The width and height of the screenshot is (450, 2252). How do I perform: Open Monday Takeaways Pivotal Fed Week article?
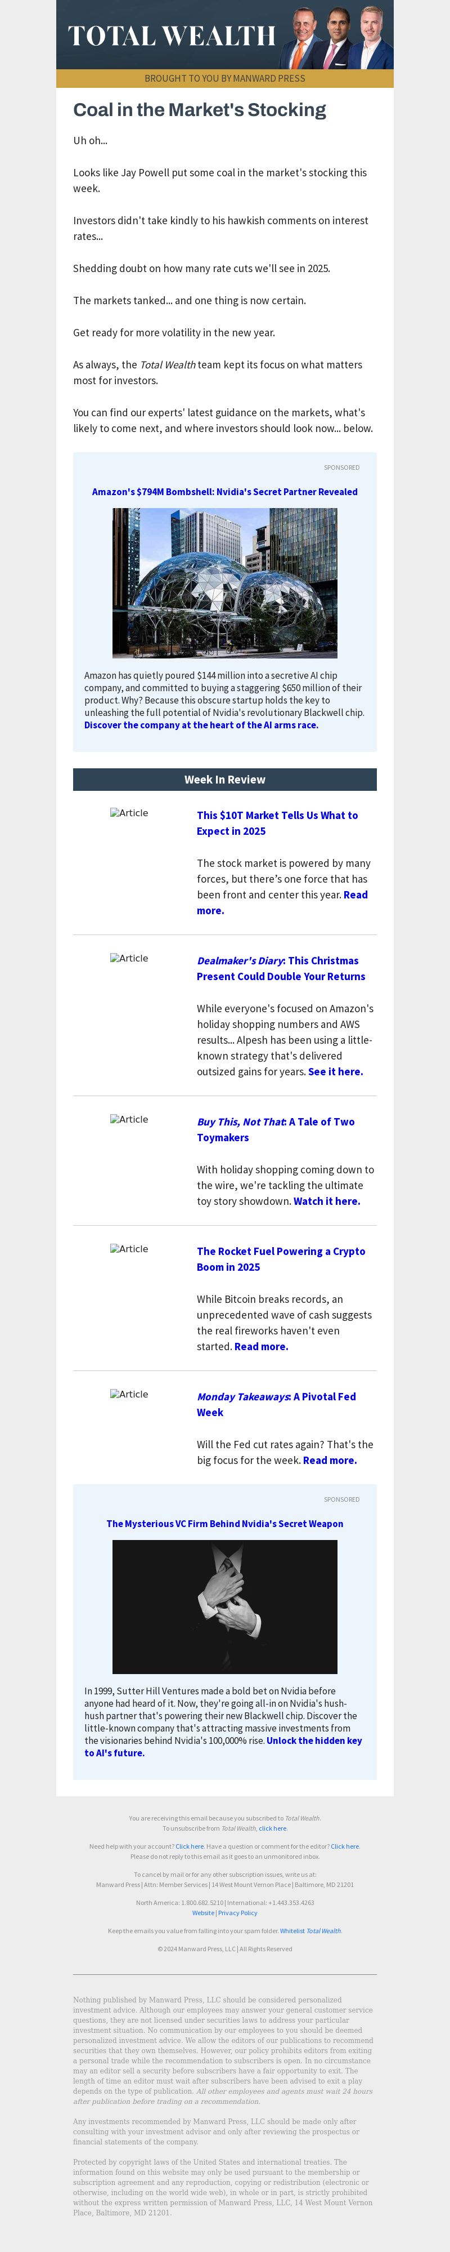coord(276,1403)
